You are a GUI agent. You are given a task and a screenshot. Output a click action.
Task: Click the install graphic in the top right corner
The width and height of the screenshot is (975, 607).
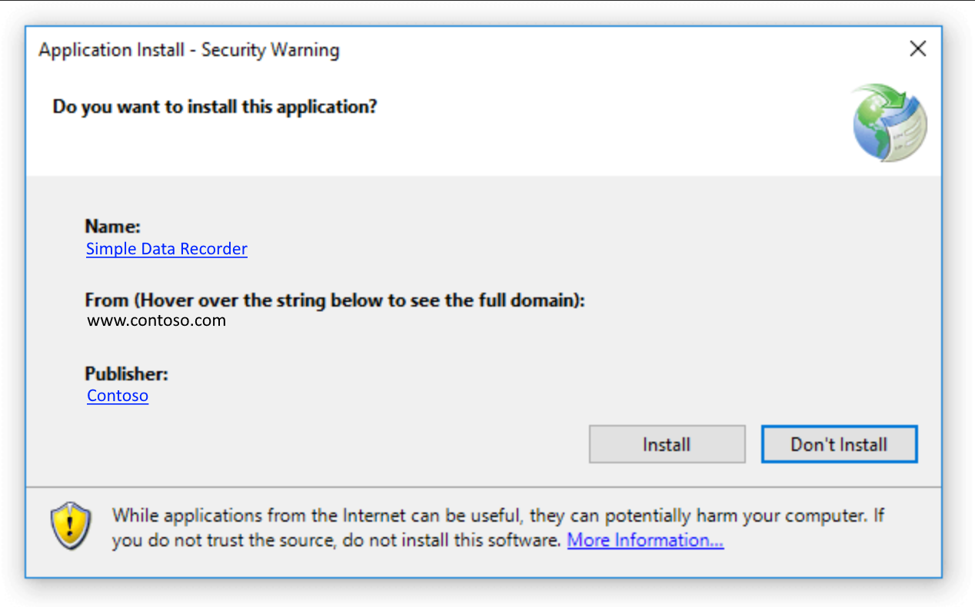click(x=890, y=121)
